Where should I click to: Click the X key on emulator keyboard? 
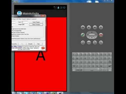[x=82, y=66]
